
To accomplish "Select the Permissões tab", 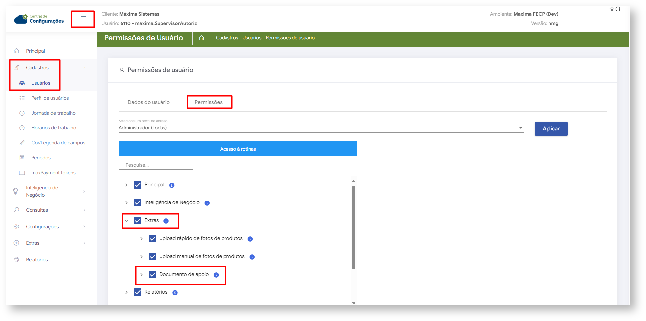I will pos(209,102).
